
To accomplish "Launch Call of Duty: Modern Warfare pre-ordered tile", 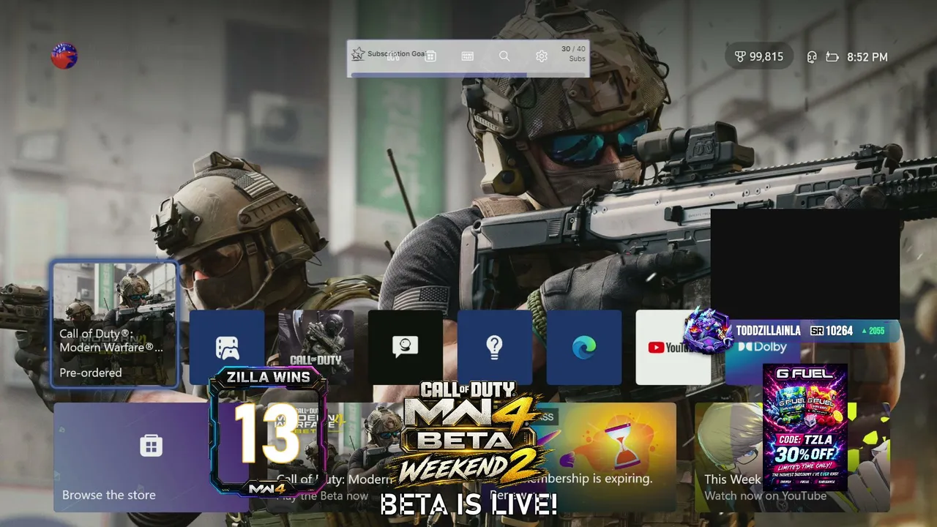I will tap(114, 324).
